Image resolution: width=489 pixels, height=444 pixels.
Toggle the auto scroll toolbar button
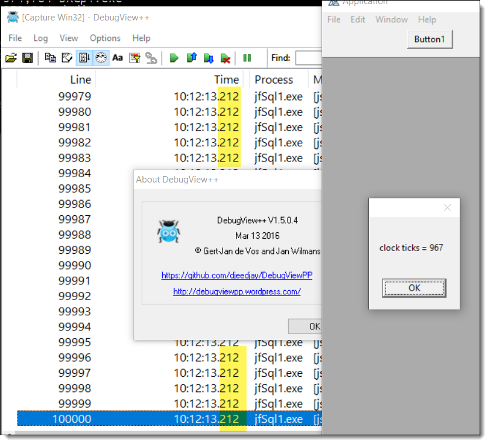coord(84,58)
